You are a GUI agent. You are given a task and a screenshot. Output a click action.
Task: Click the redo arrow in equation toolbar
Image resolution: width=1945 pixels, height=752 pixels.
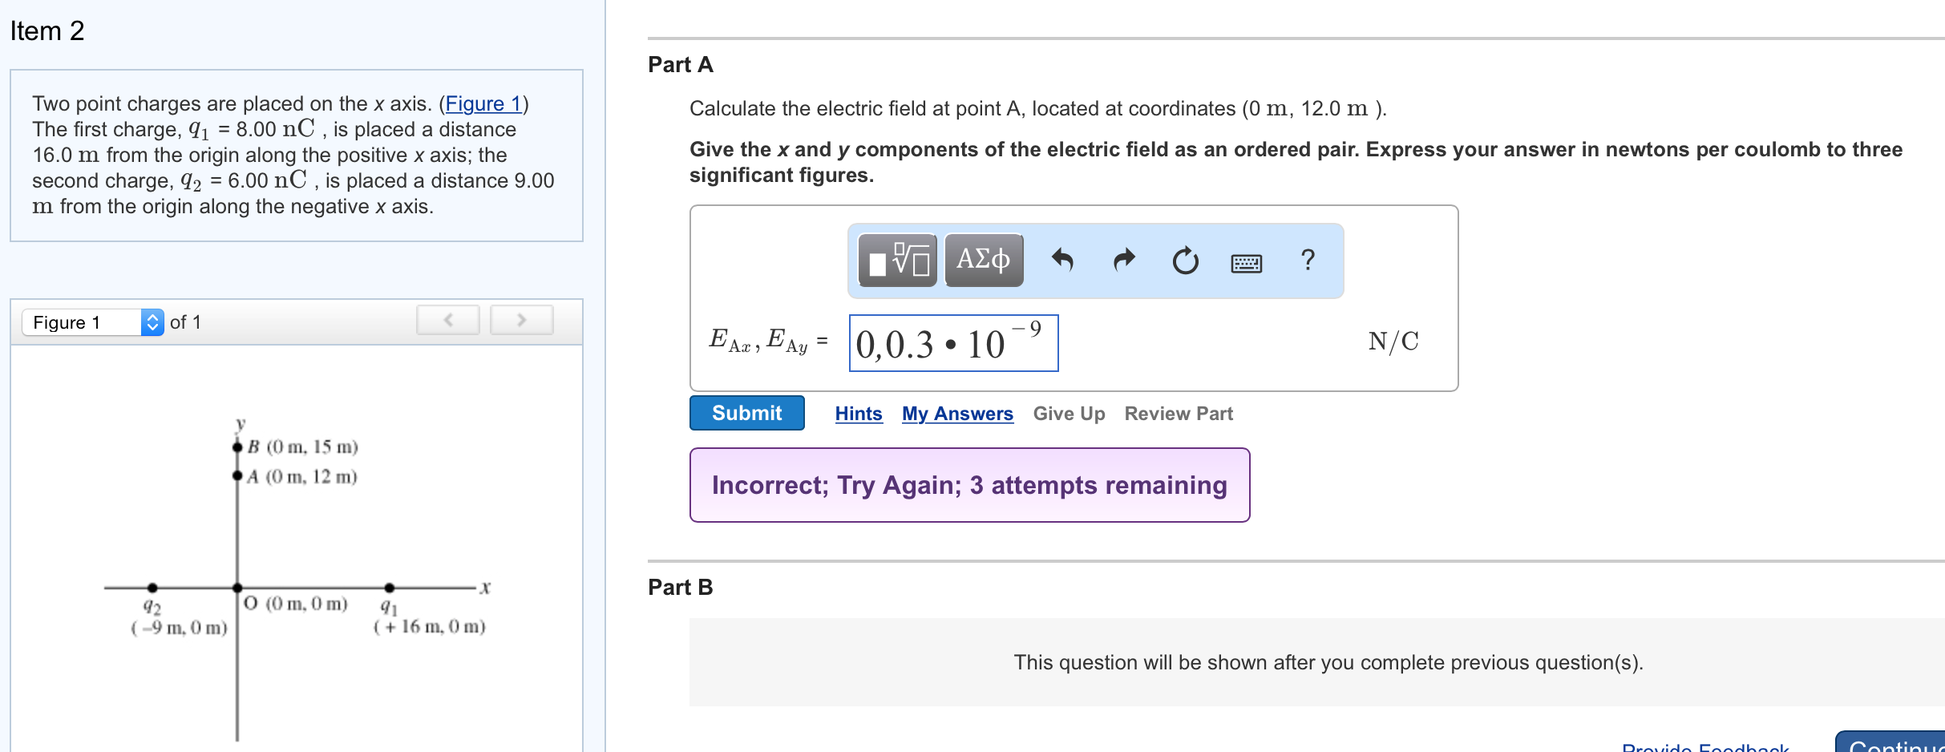click(1124, 259)
